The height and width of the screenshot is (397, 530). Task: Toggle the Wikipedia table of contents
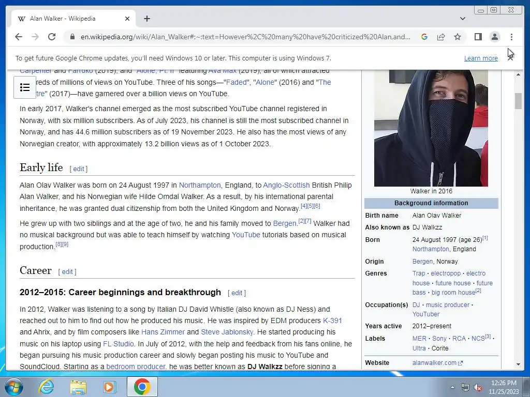25,87
